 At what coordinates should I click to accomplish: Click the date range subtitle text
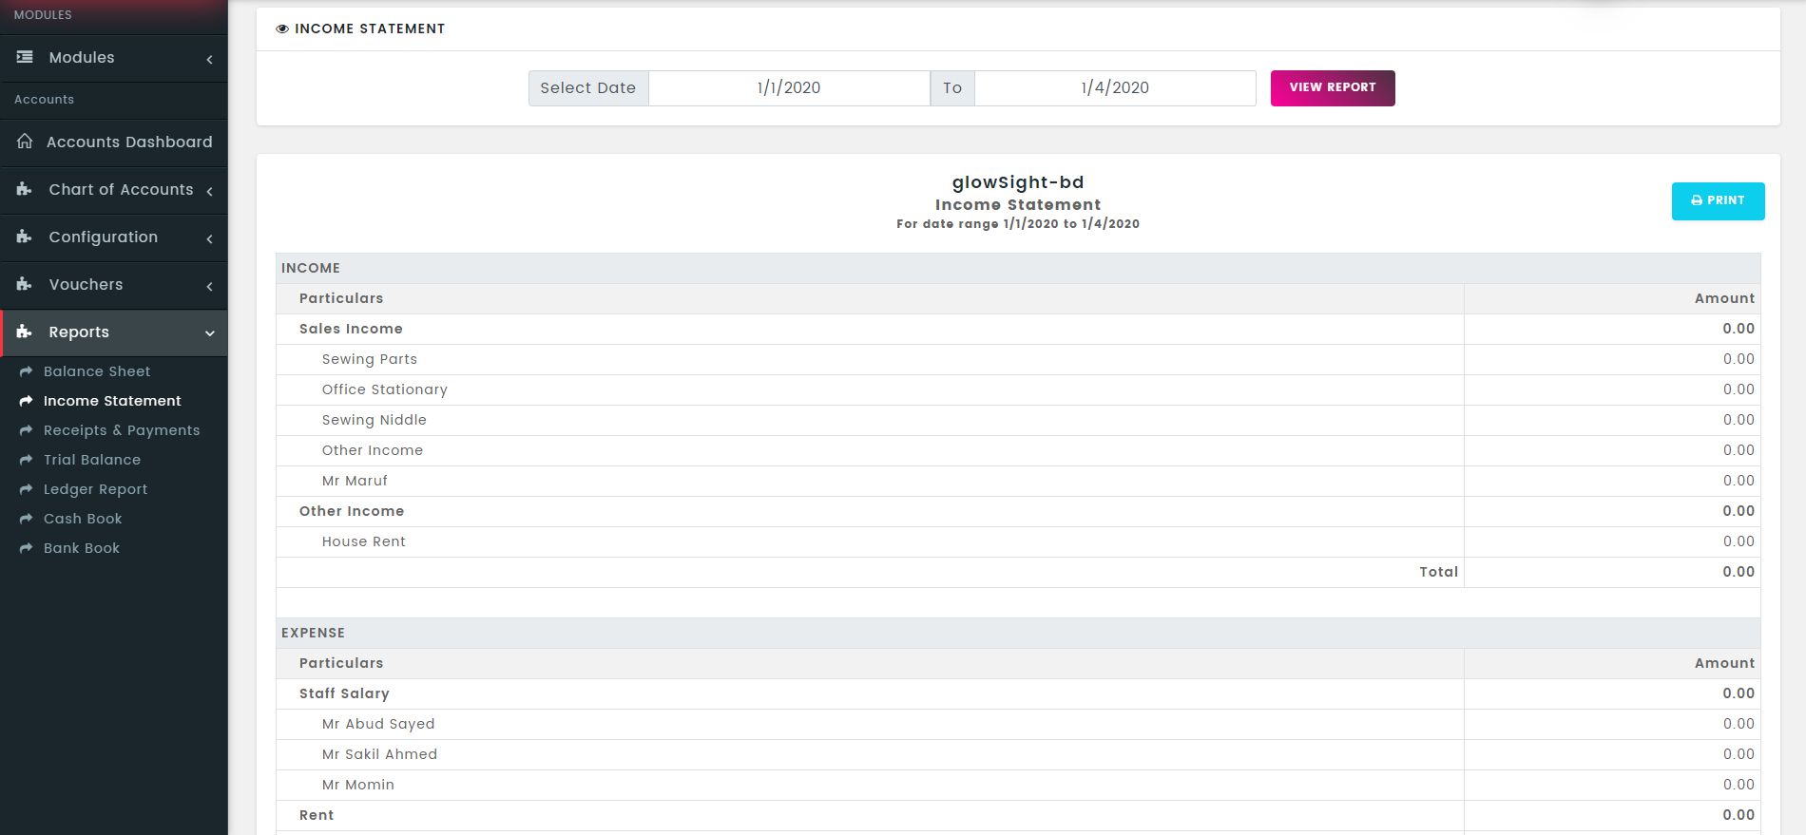(x=1018, y=224)
